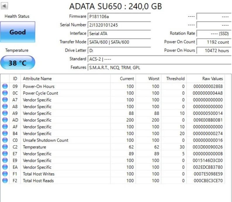The height and width of the screenshot is (202, 232).
Task: Click the previous disk arrow button
Action: (5, 6)
